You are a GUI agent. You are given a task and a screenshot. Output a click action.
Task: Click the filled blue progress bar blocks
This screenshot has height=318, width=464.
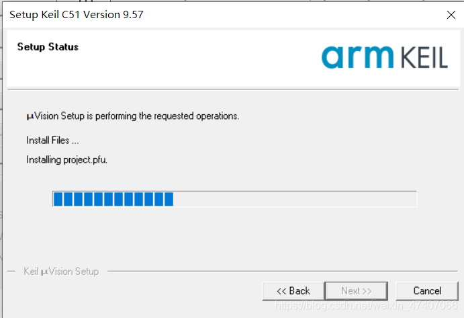click(113, 199)
